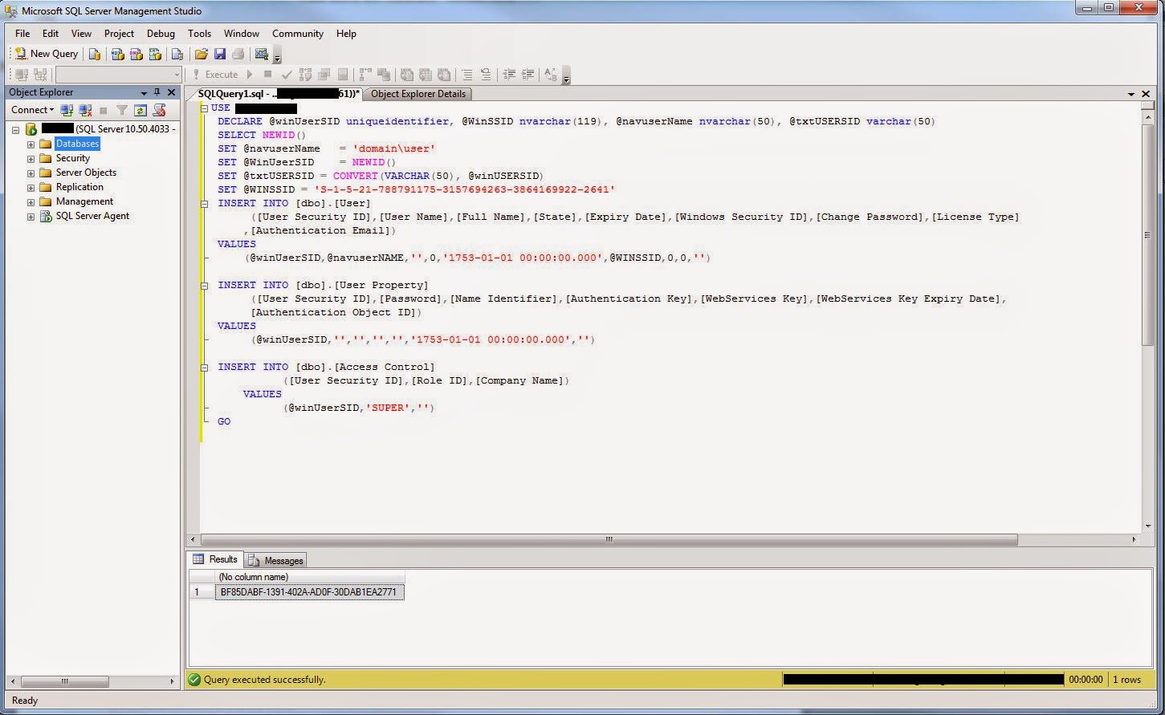Viewport: 1165px width, 715px height.
Task: Auto-hide Object Explorer with the pin
Action: point(157,92)
